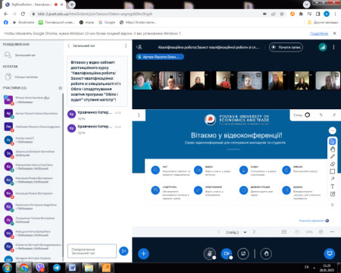Zoom out the presentation slide

point(297,232)
